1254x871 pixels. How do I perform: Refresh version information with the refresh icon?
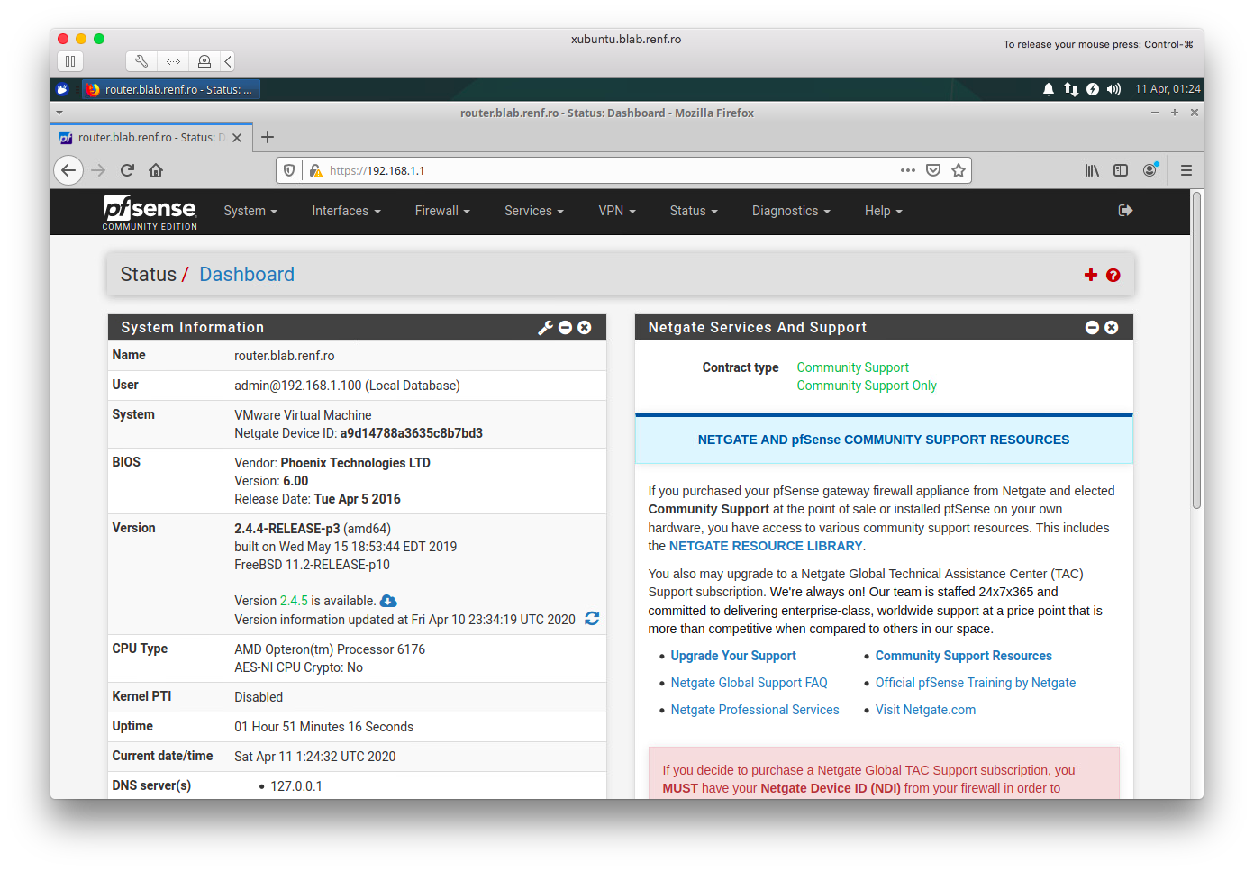point(592,619)
